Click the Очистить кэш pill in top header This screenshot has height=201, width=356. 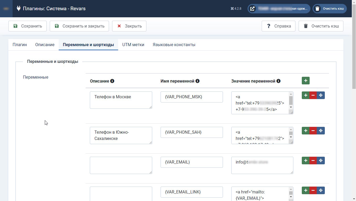coord(330,9)
